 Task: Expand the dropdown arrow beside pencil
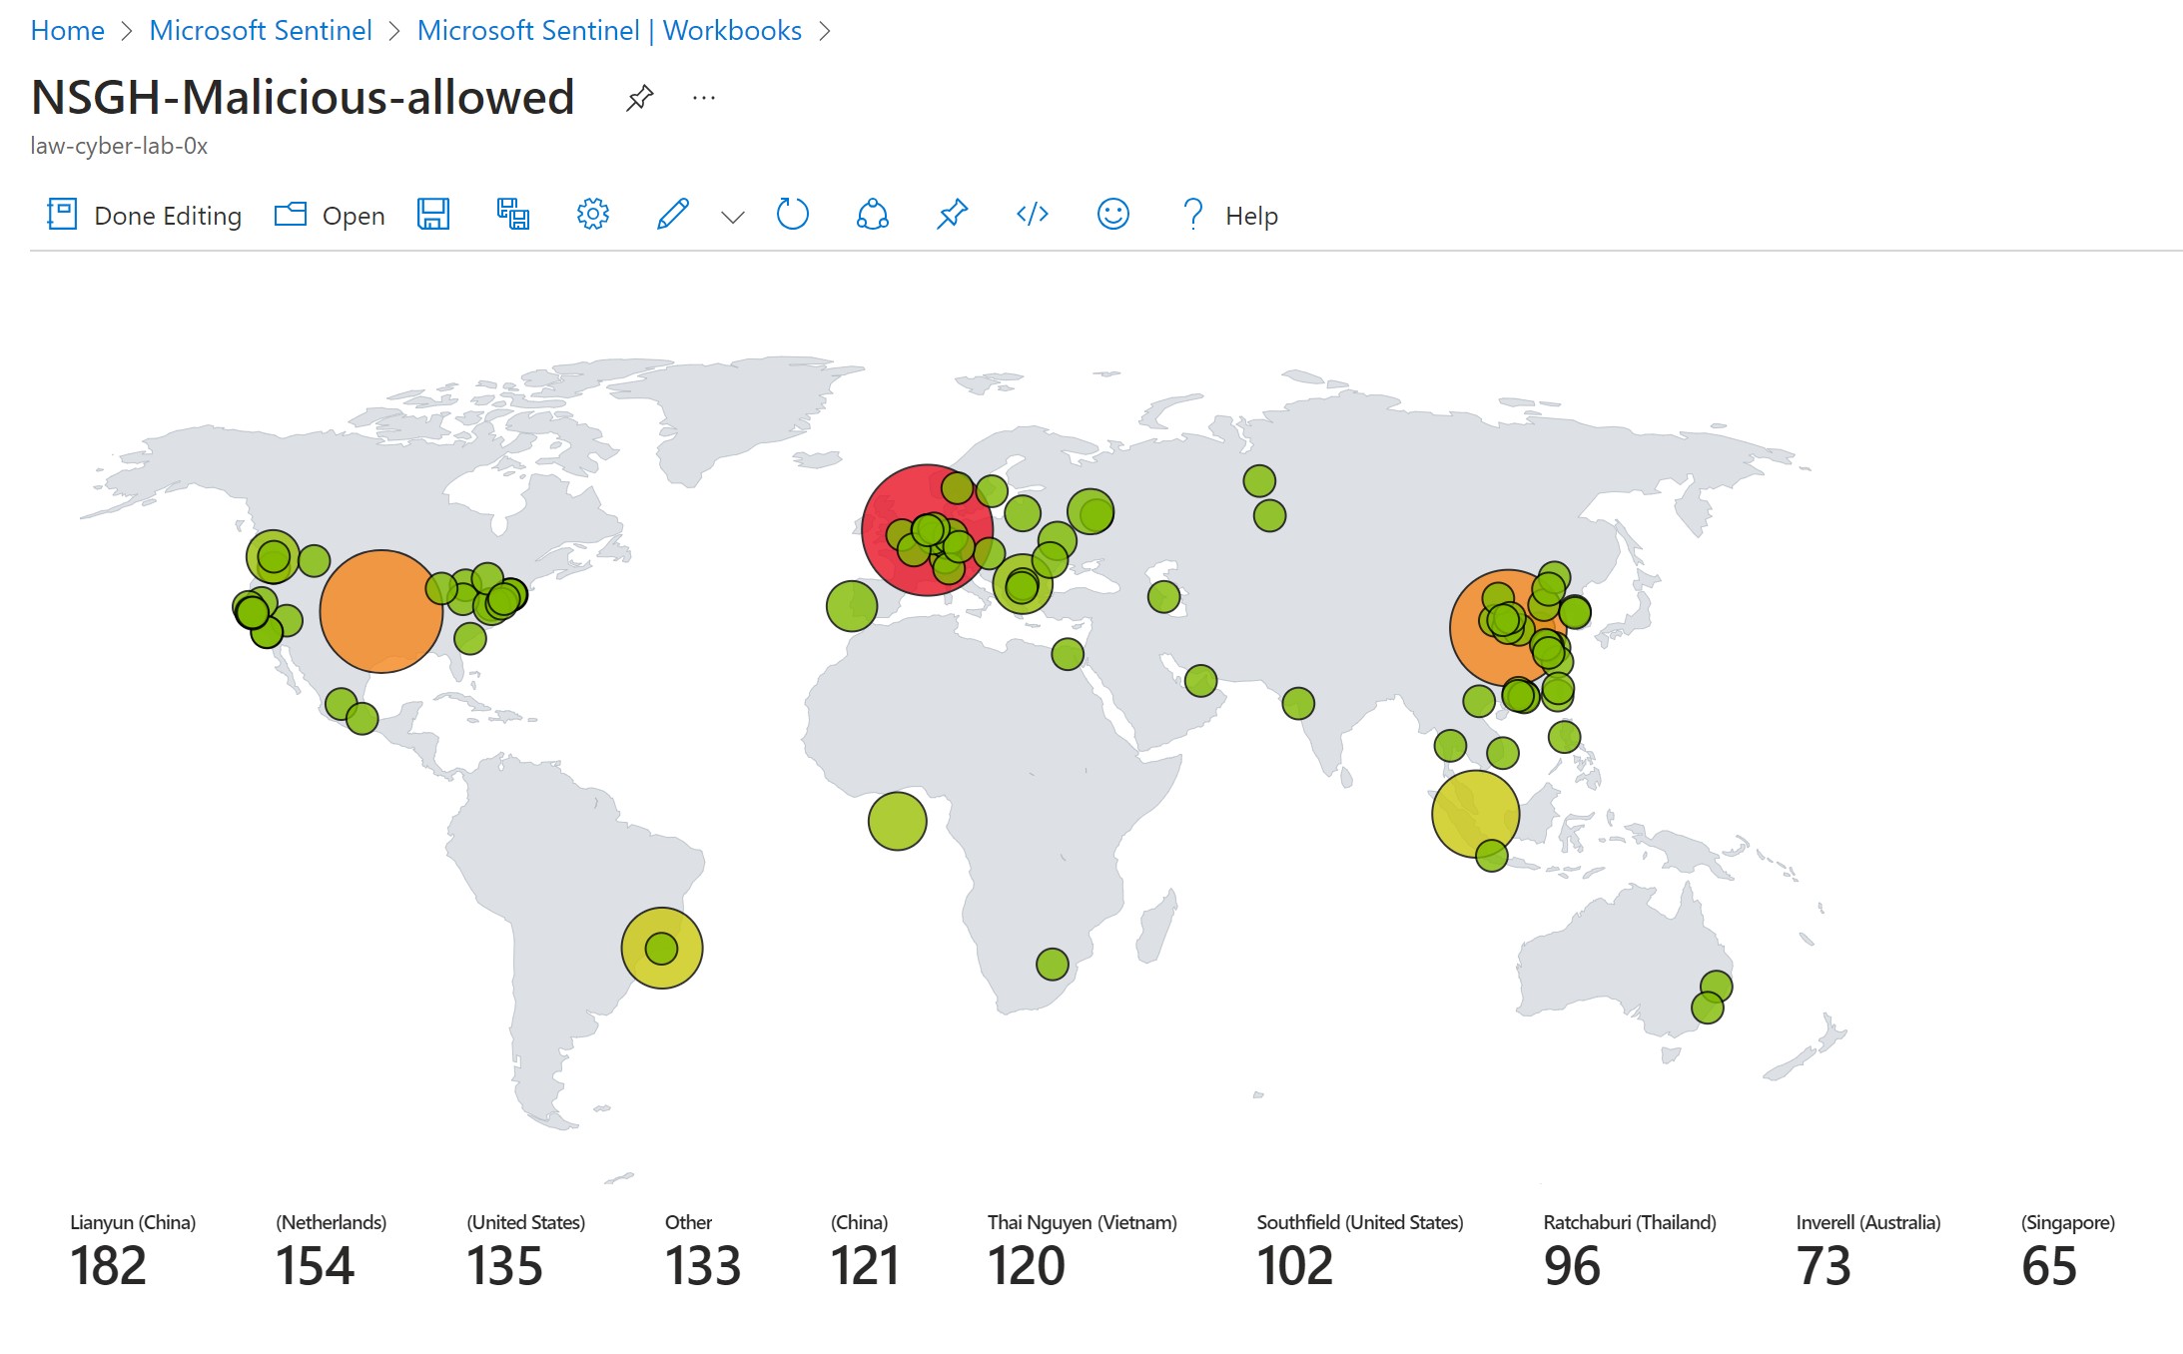pyautogui.click(x=732, y=217)
